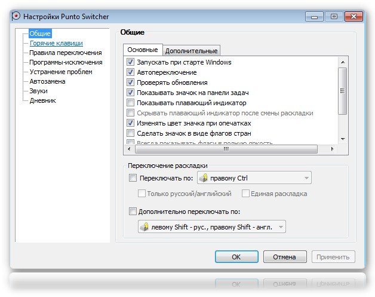Click the key icon beside левому Shift
Viewport: 375px width, 297px height.
(x=144, y=226)
